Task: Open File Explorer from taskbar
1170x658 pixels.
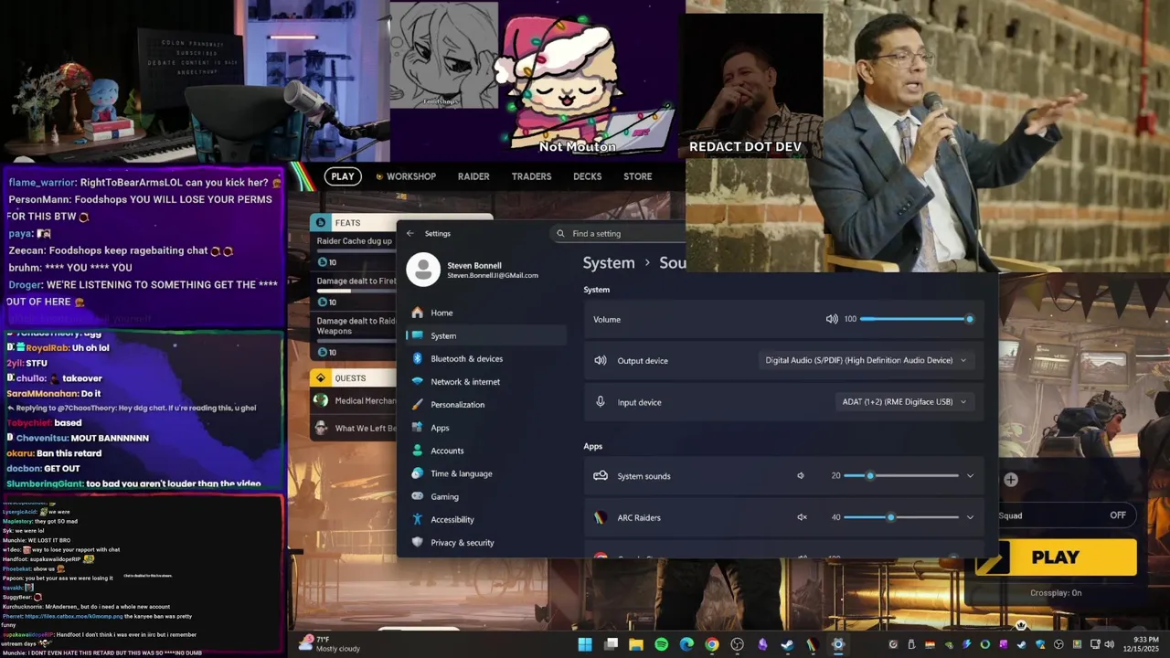Action: click(x=636, y=644)
